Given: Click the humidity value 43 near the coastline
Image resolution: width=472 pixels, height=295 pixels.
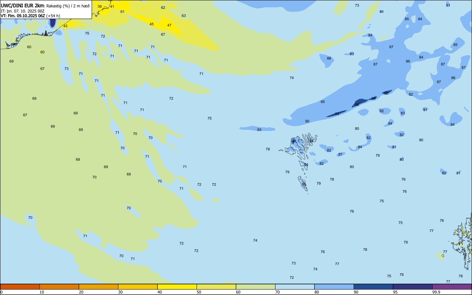Looking at the screenshot, I should (x=65, y=26).
